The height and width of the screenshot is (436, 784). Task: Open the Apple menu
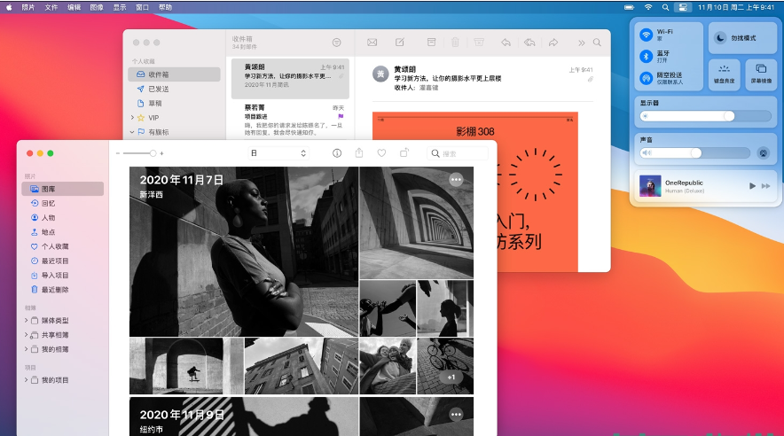pyautogui.click(x=9, y=7)
